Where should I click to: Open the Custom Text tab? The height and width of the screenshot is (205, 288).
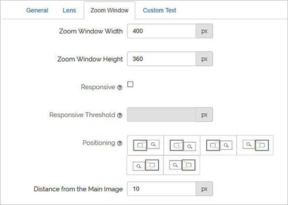[x=159, y=10]
